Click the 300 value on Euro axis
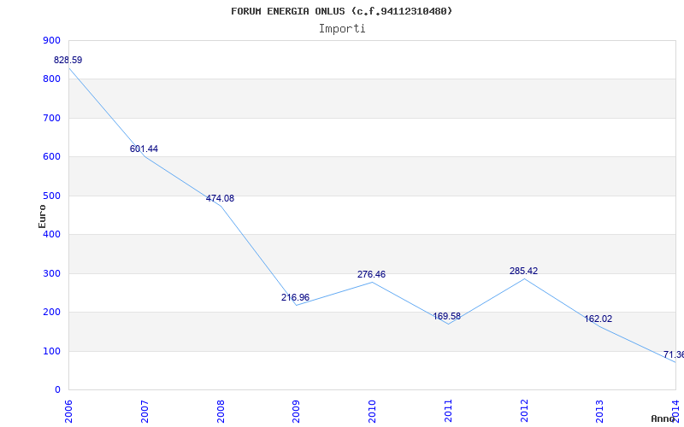This screenshot has height=427, width=684. pos(51,273)
